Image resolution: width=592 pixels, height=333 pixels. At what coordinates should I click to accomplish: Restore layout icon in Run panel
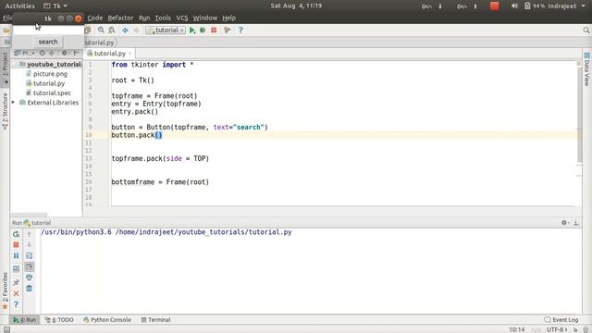click(16, 269)
